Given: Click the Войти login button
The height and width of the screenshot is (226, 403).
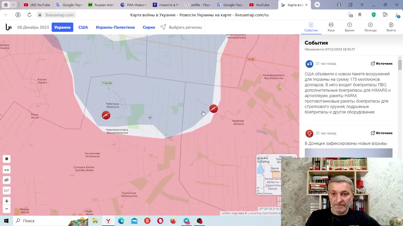Looking at the screenshot, I should (x=391, y=27).
